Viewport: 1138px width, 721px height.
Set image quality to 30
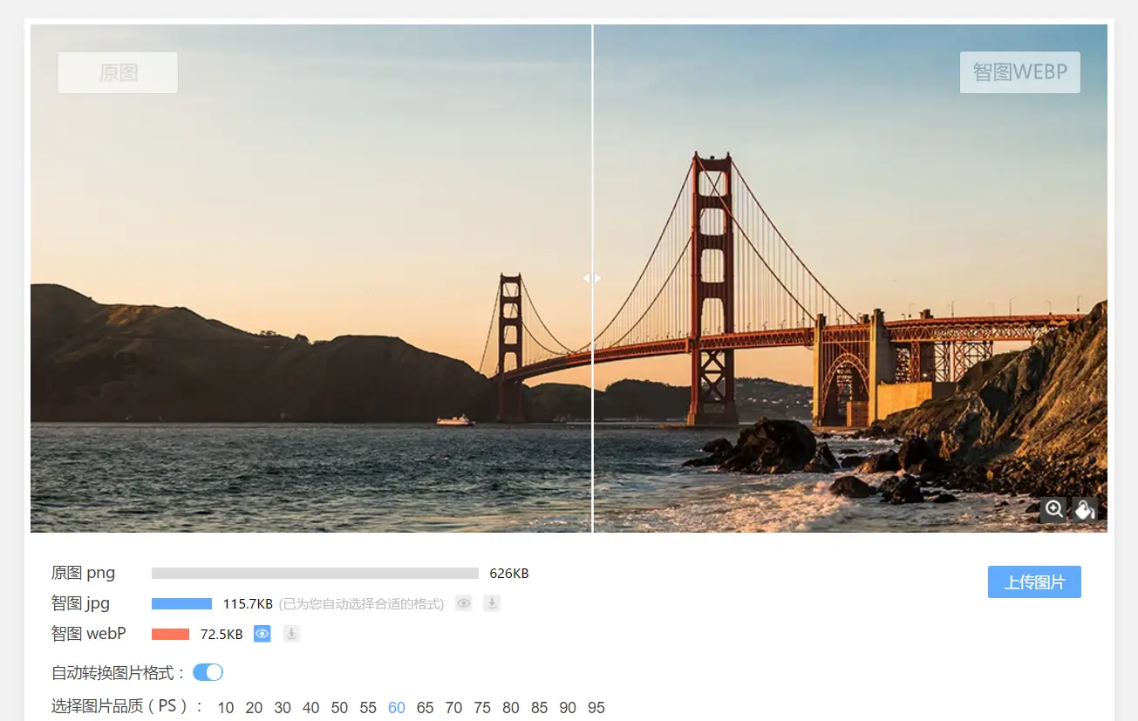click(283, 708)
